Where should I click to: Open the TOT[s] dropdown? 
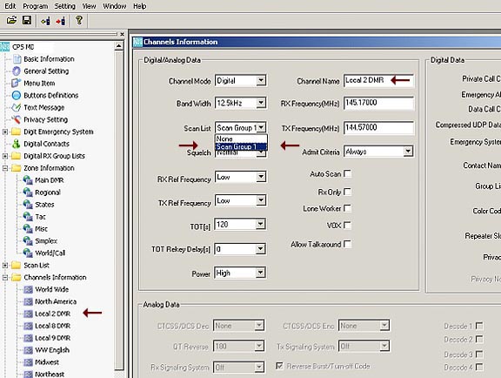coord(261,224)
